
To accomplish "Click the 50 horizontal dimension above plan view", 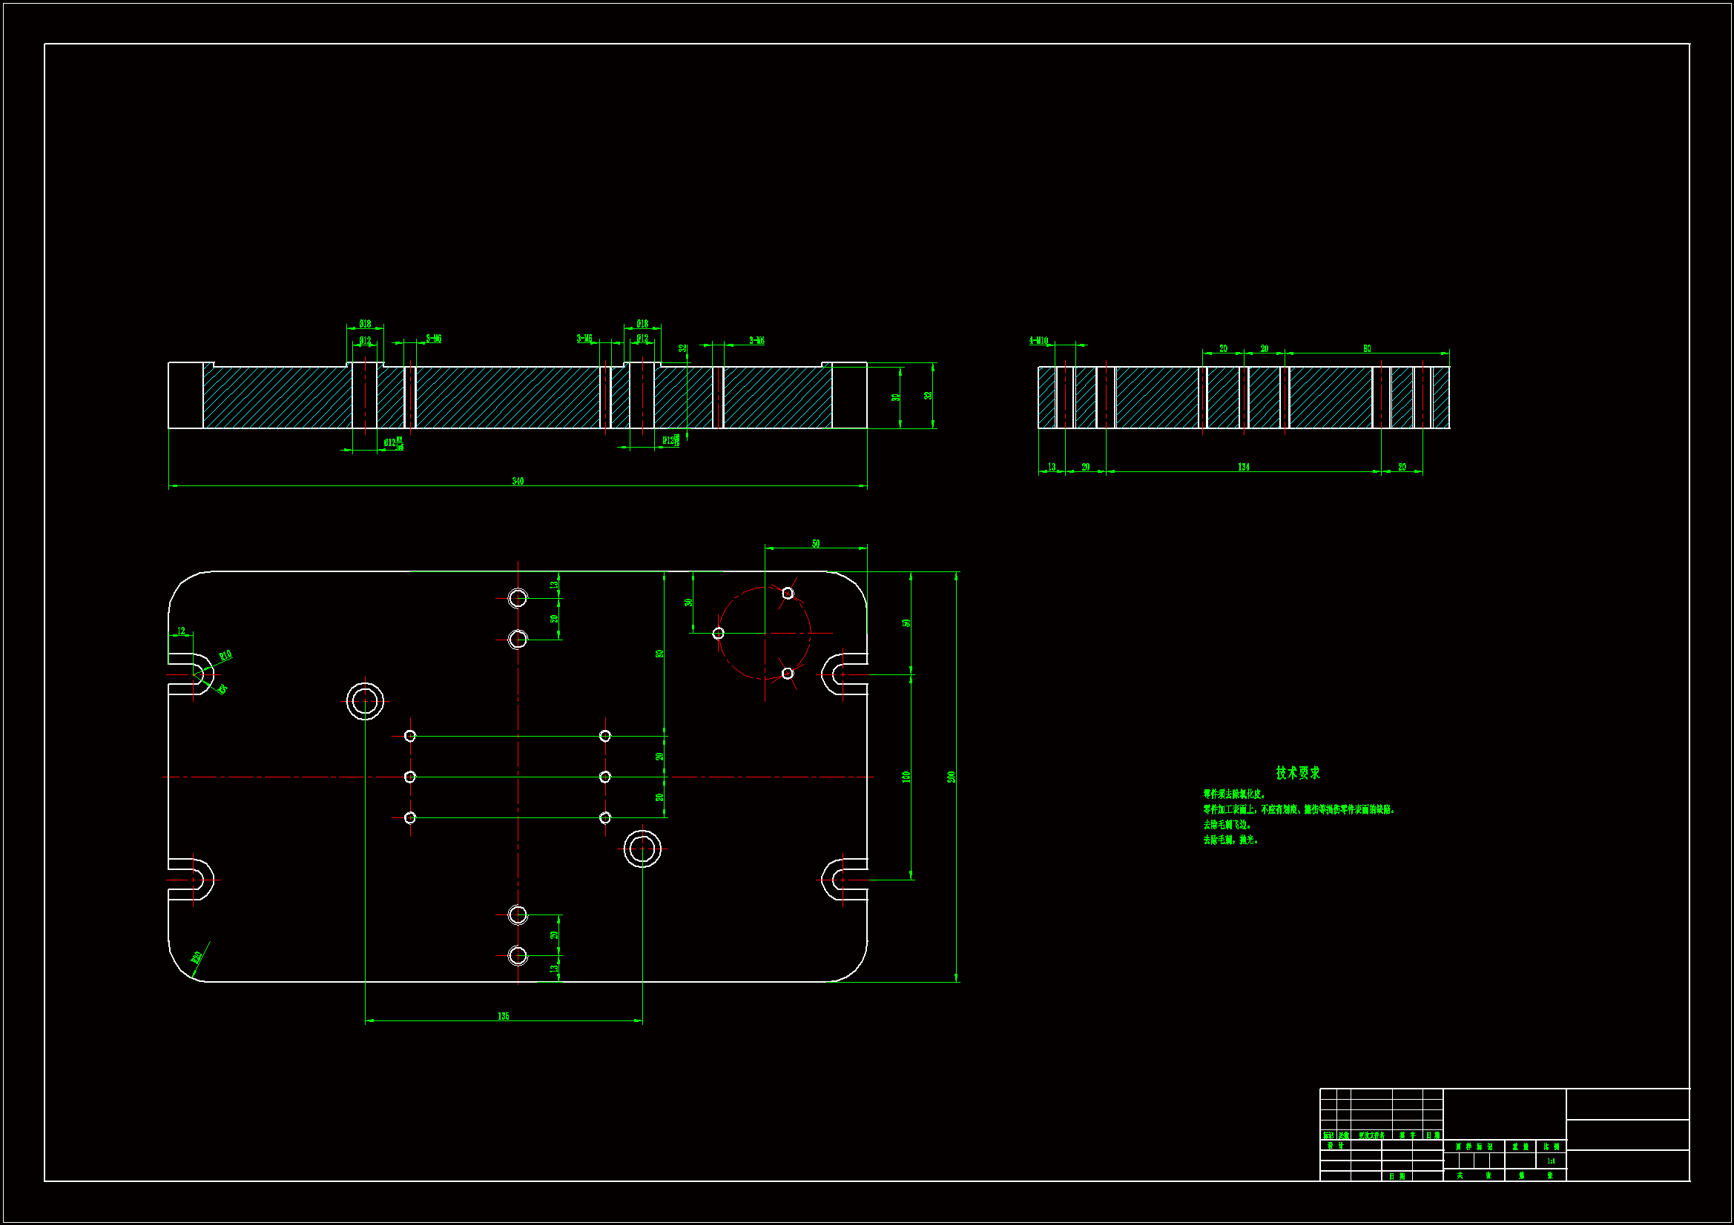I will (816, 543).
